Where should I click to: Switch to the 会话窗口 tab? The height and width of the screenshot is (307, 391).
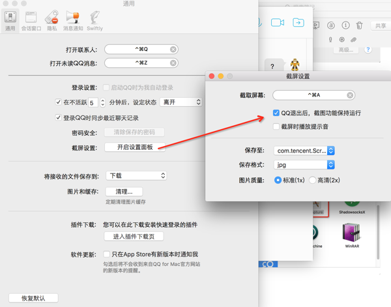[31, 21]
